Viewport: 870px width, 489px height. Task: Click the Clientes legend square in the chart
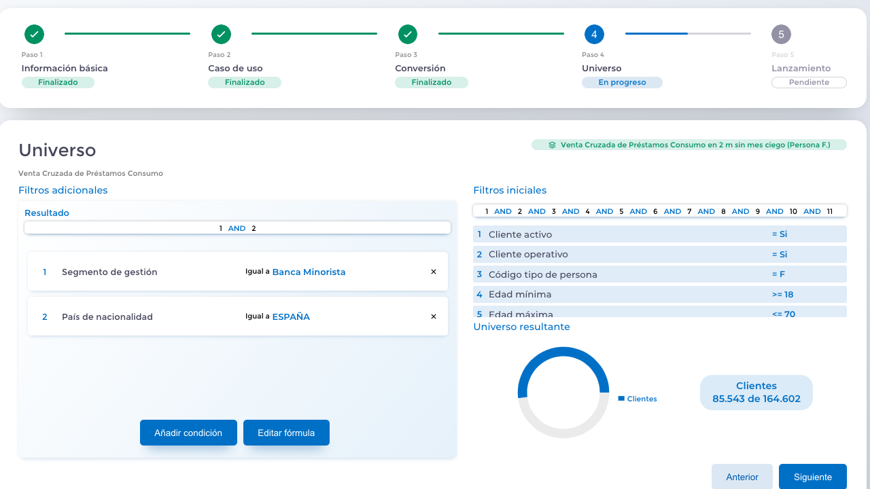[621, 399]
